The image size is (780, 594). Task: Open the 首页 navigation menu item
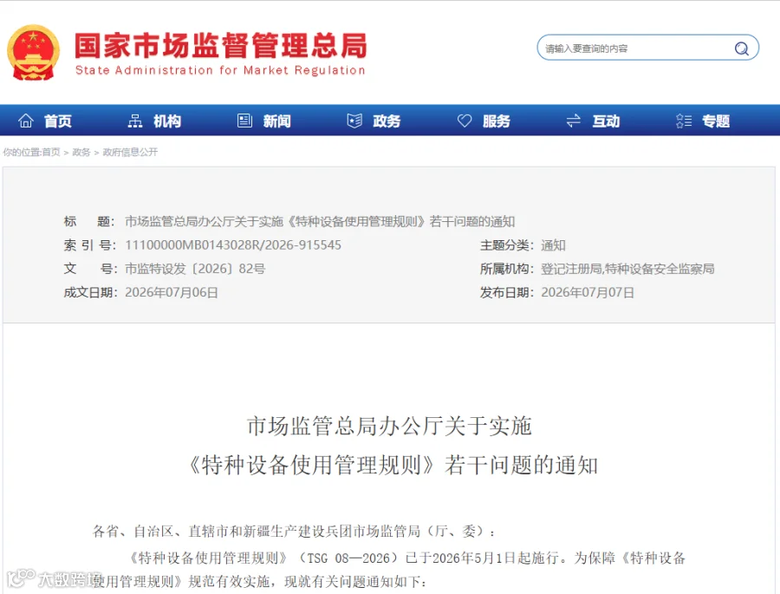(x=58, y=121)
